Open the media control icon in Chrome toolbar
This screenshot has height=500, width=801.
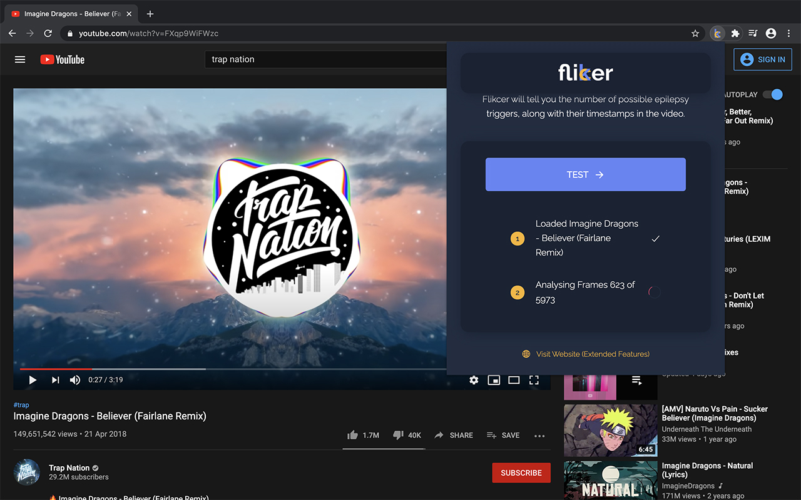[x=753, y=33]
